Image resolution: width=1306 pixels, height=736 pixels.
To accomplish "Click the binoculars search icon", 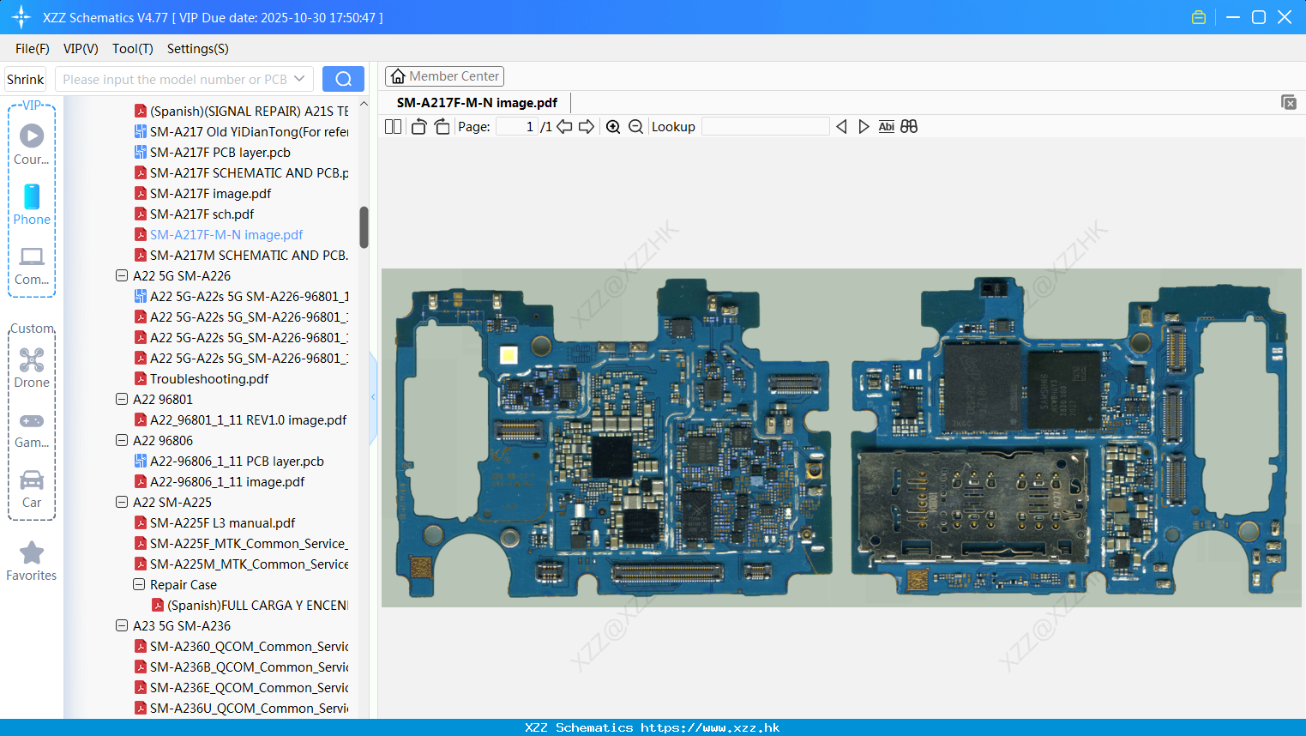I will tap(909, 126).
